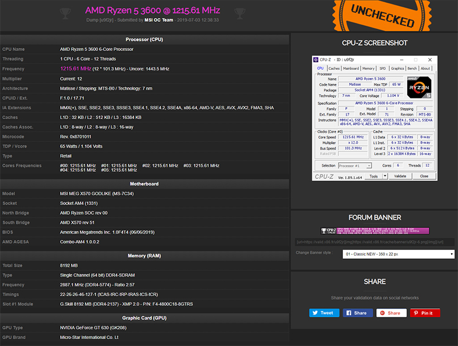This screenshot has height=346, width=458.
Task: Share on Facebook using the Share button
Action: 358,313
